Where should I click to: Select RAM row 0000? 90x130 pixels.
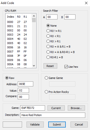[19, 22]
